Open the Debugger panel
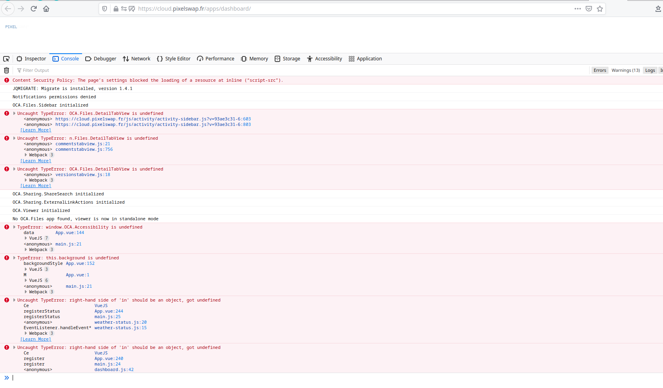Viewport: 663px width, 388px height. 101,59
